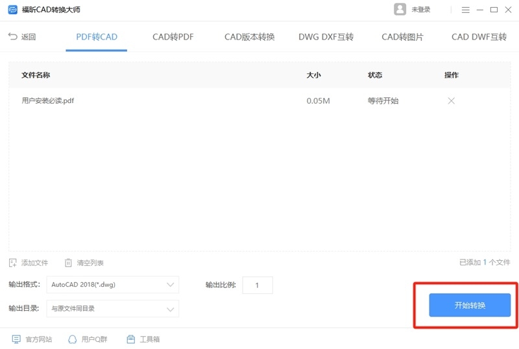Click the user avatar icon

click(400, 10)
